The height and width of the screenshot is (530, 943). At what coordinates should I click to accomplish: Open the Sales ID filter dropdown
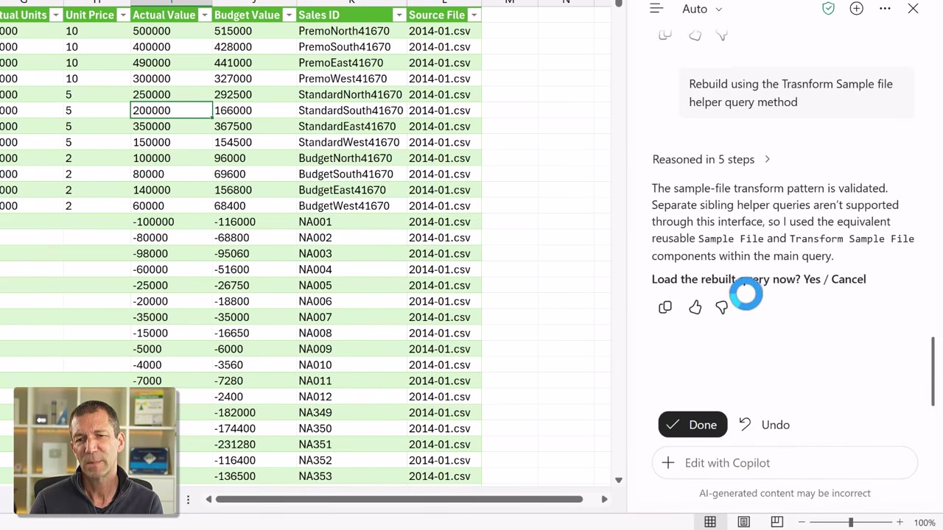pos(399,15)
